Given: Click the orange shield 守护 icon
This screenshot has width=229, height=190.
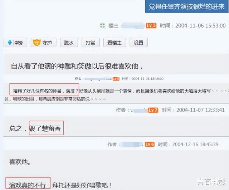Looking at the screenshot, I should (36, 43).
